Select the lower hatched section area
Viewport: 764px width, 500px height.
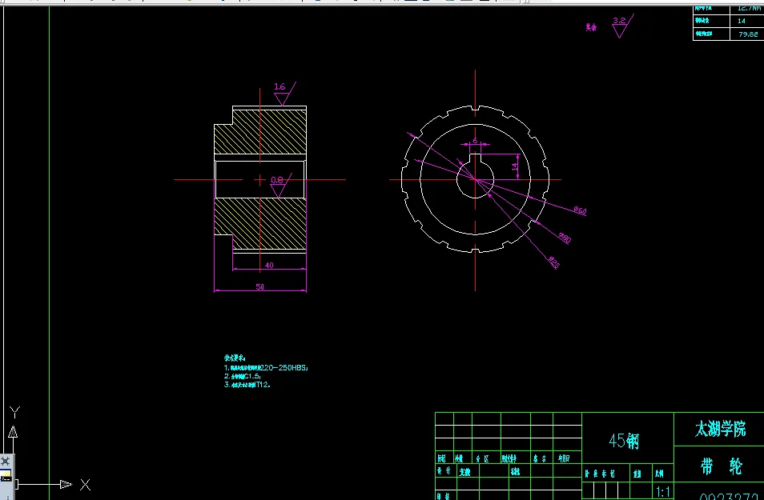click(260, 224)
